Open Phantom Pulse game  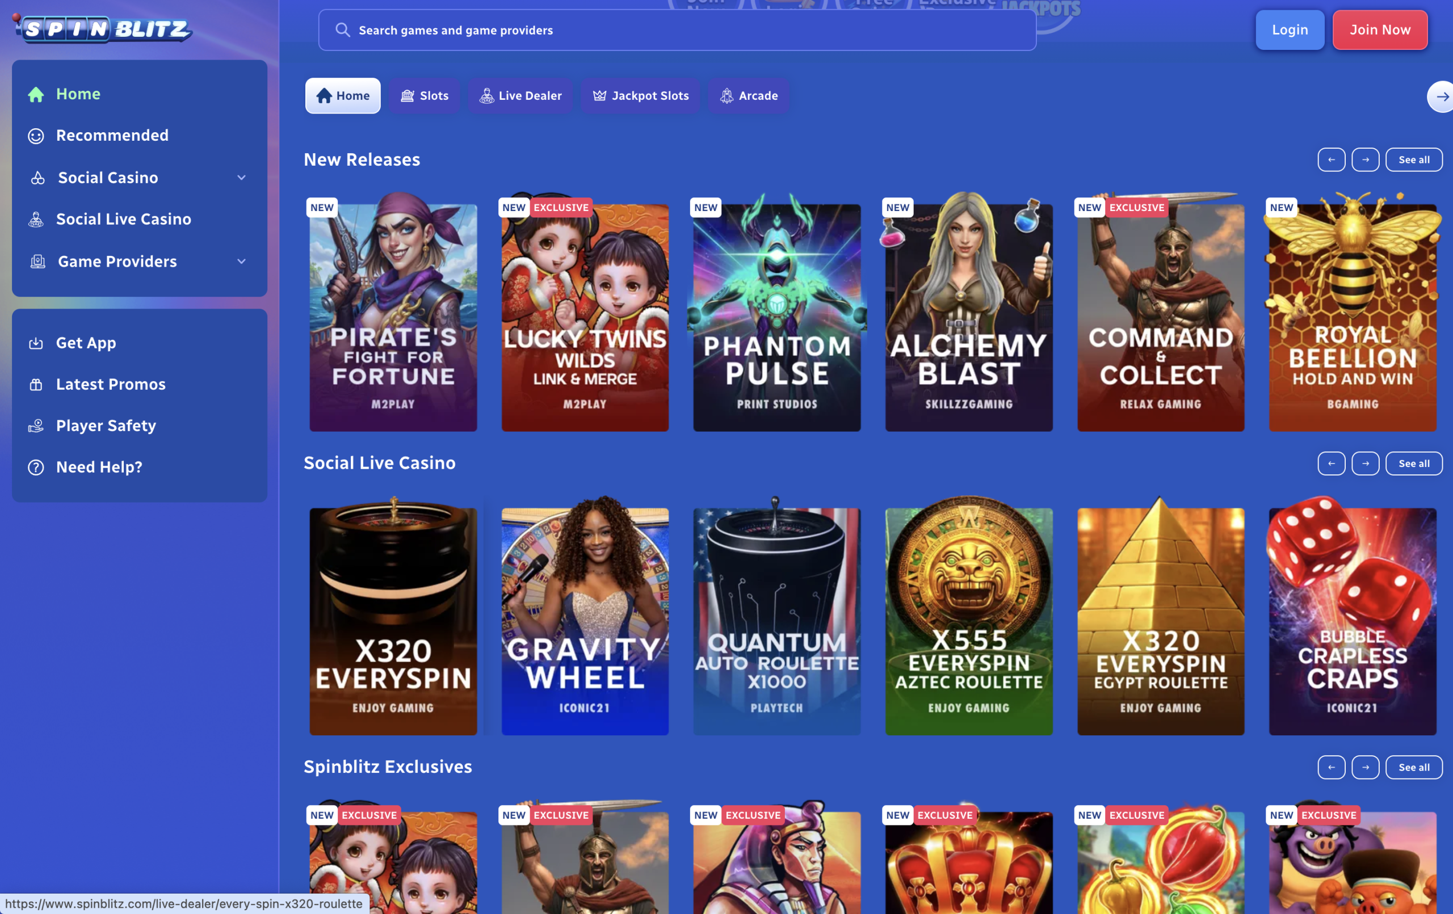pos(776,312)
